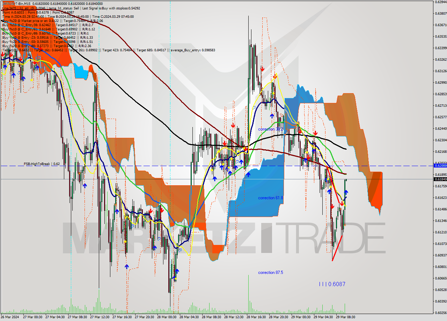Click the '28 Mar 04:30' time axis label

189,317
